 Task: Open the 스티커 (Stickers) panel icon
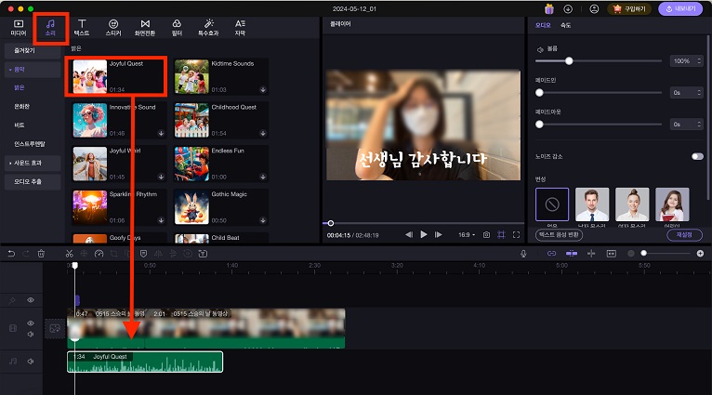point(112,26)
